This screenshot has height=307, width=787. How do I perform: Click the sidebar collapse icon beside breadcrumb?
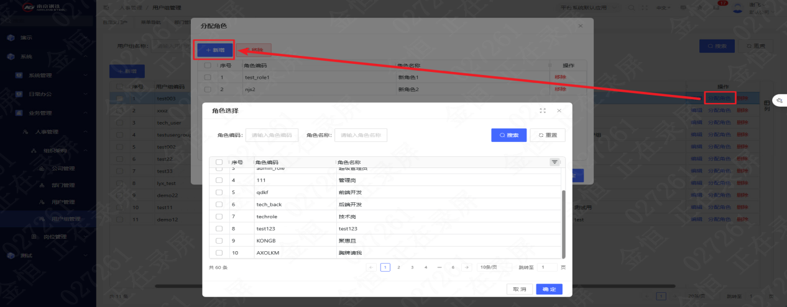tap(106, 8)
